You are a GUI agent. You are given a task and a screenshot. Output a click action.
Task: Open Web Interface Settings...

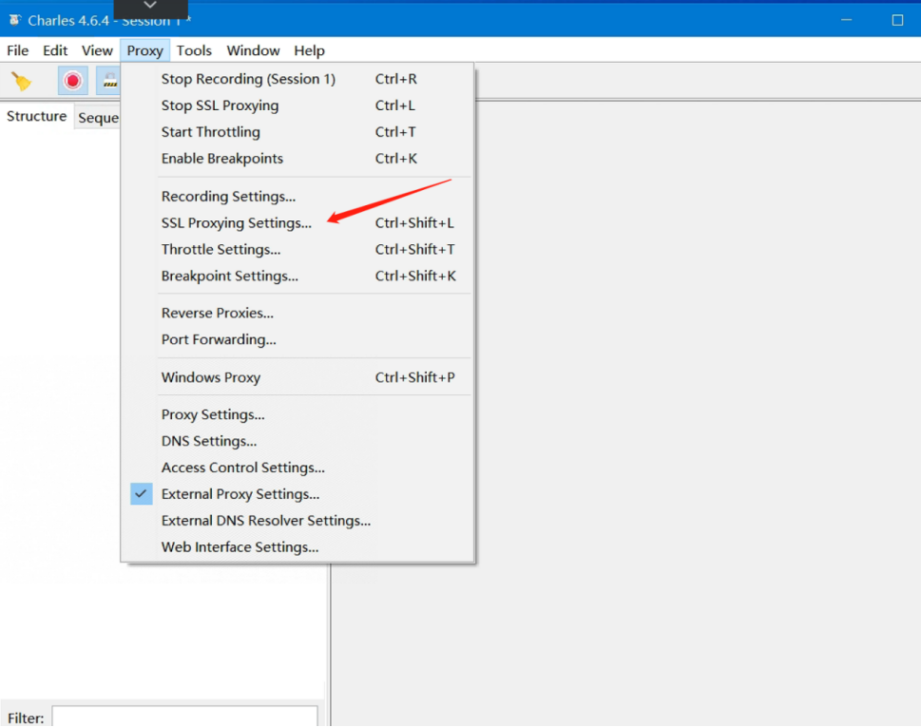tap(297, 546)
